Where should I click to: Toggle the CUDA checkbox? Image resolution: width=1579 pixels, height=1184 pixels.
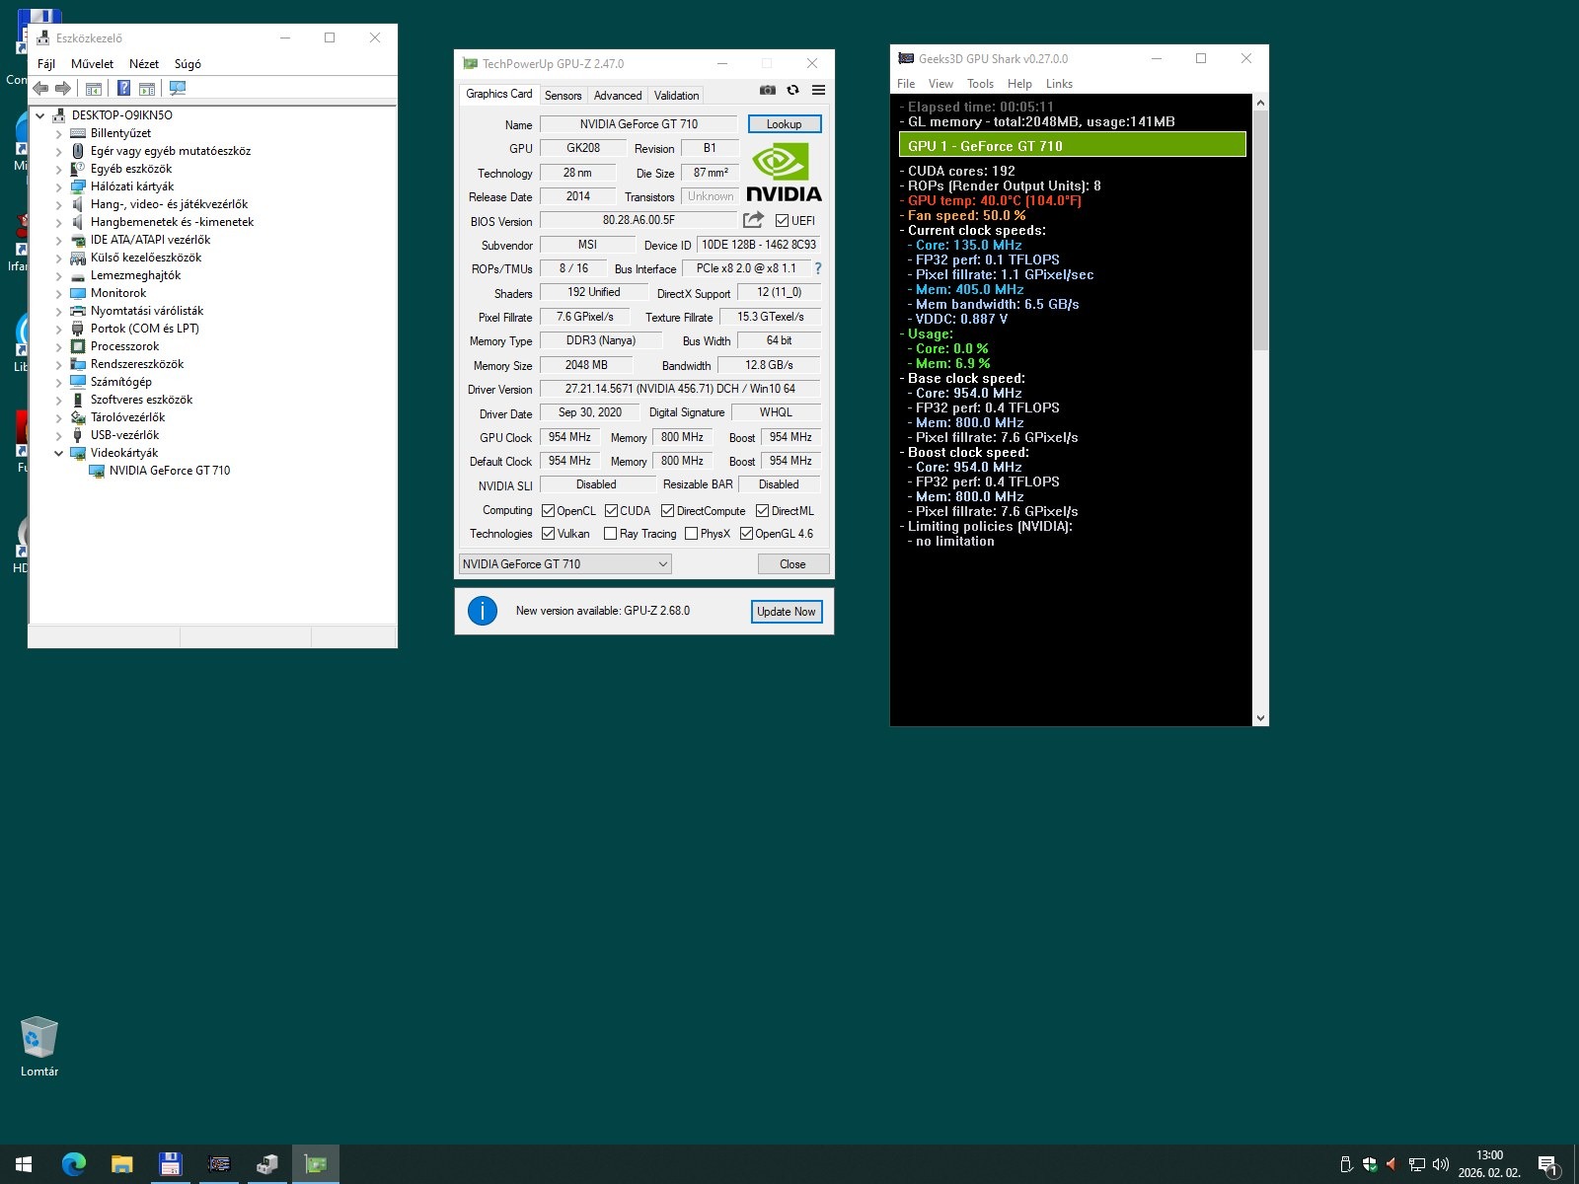click(611, 510)
